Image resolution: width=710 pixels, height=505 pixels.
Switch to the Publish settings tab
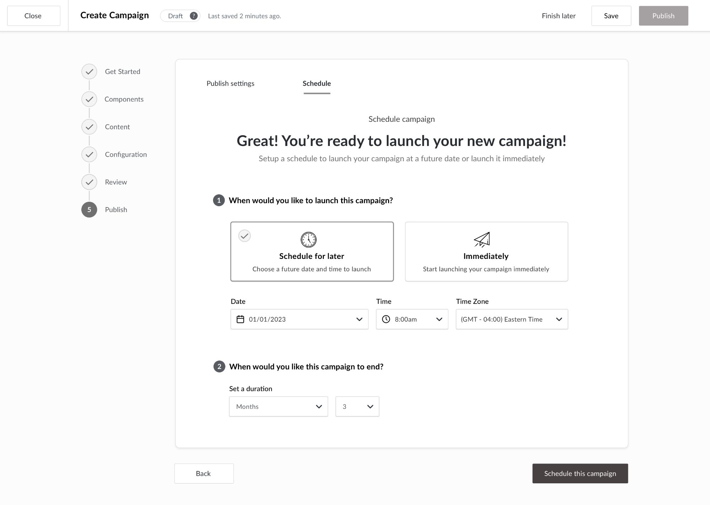pyautogui.click(x=230, y=83)
